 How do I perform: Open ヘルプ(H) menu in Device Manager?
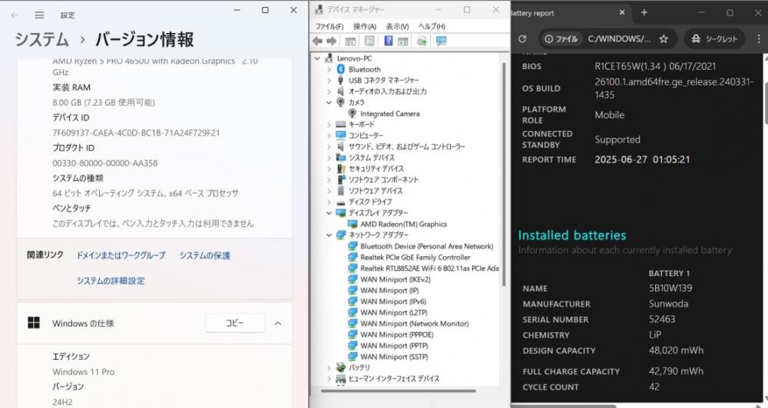(x=432, y=26)
